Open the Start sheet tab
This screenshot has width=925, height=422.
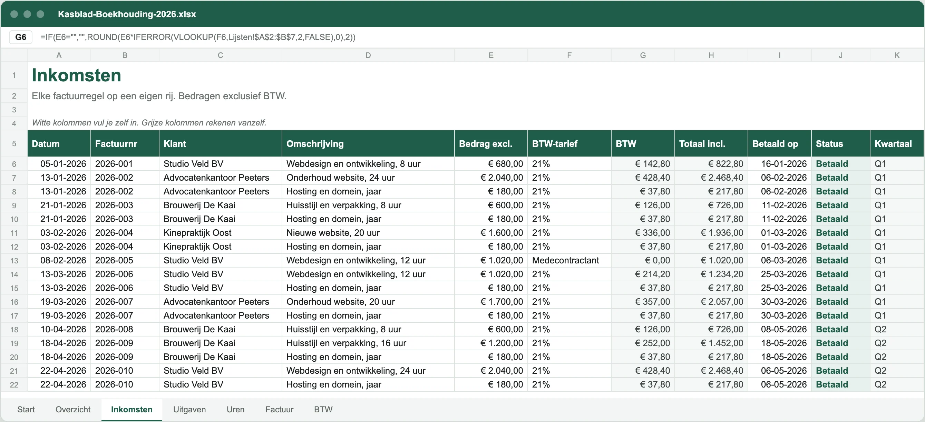[26, 410]
